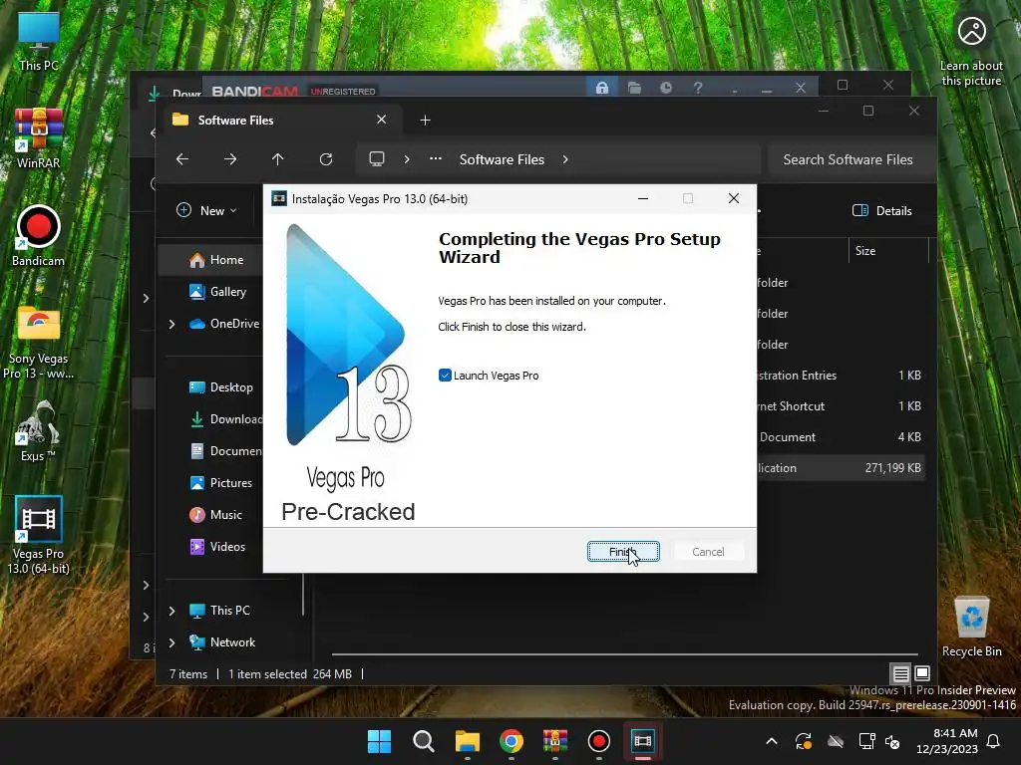Open Google Chrome from the taskbar

511,741
